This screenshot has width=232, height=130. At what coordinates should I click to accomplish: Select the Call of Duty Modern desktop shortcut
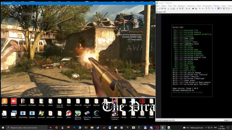coord(87,115)
